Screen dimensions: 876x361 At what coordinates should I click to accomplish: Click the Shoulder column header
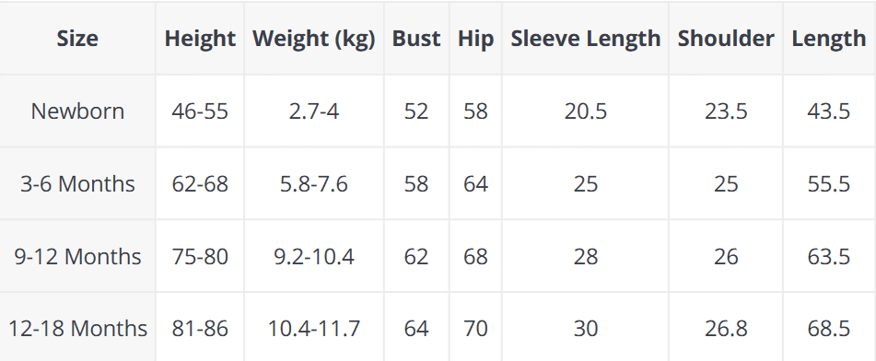(x=726, y=39)
